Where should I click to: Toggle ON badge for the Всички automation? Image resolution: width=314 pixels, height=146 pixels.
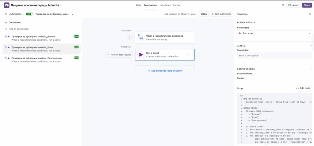76,36
